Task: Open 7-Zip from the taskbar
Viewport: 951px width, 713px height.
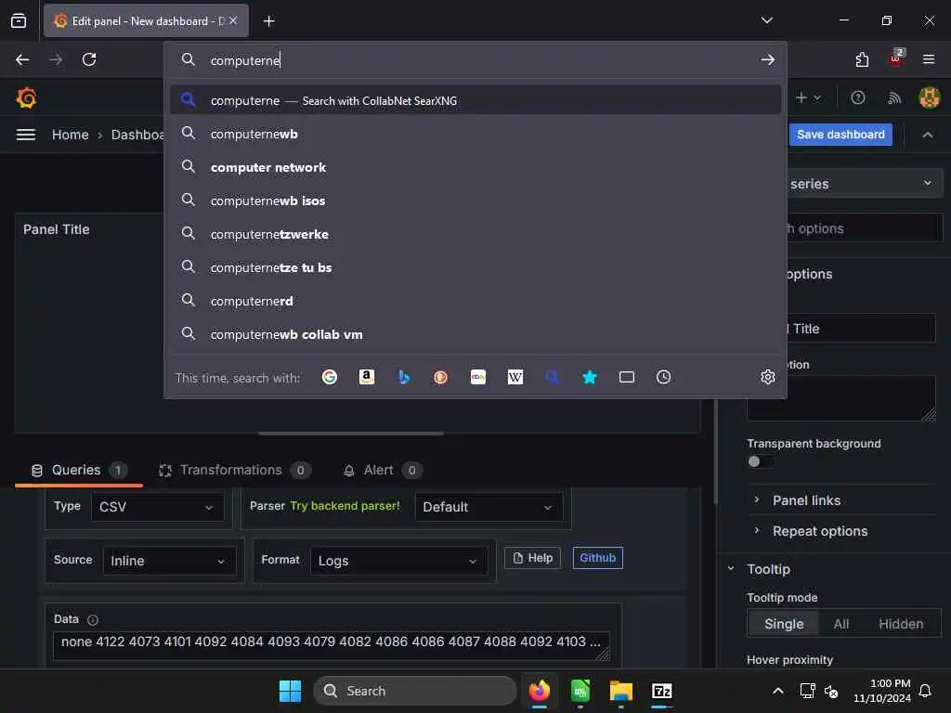Action: click(x=661, y=691)
